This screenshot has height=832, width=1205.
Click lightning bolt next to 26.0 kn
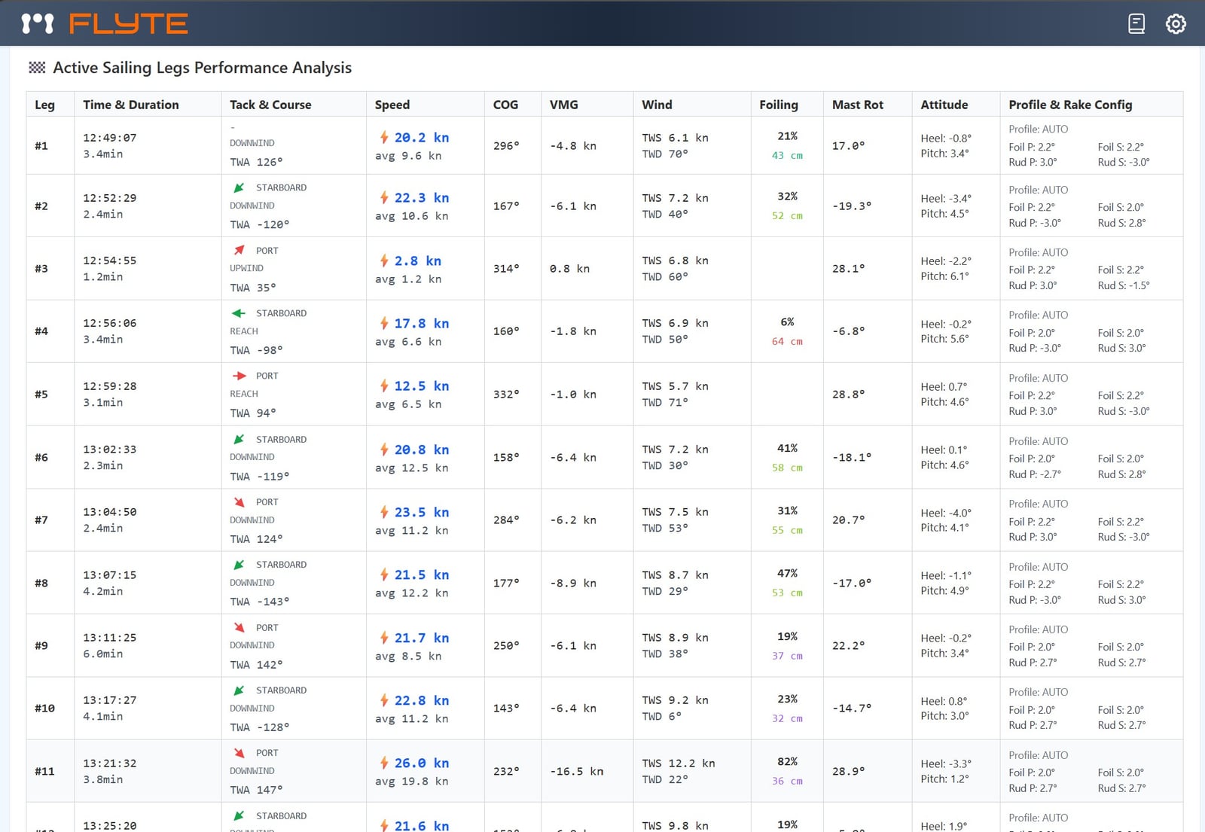(x=384, y=763)
